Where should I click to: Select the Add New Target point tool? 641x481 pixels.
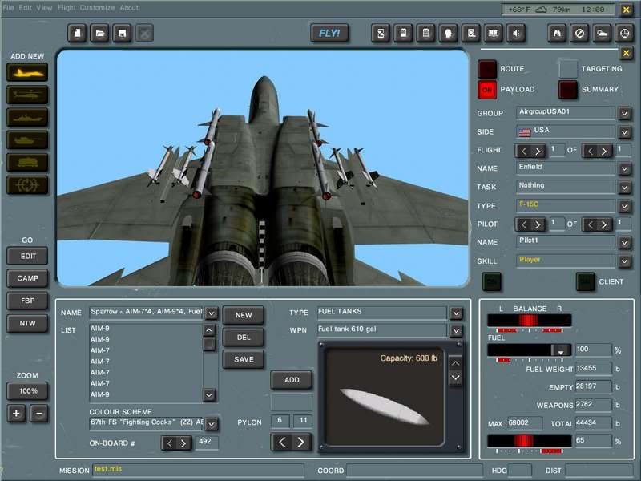click(x=28, y=184)
